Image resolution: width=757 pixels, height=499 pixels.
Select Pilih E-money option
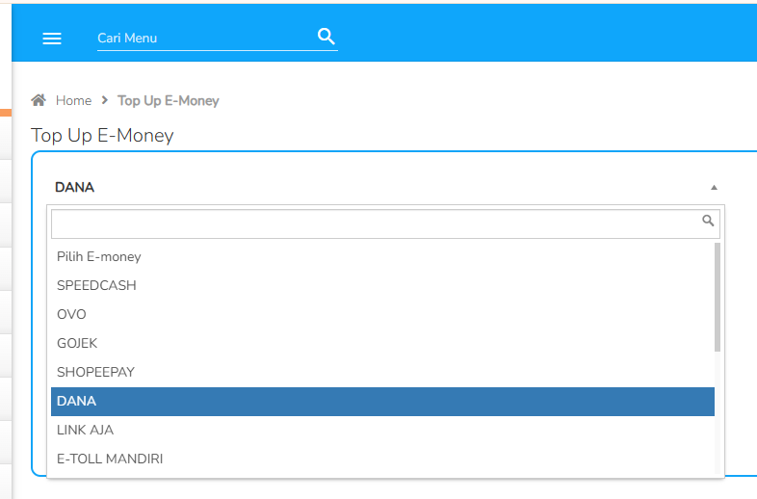383,256
